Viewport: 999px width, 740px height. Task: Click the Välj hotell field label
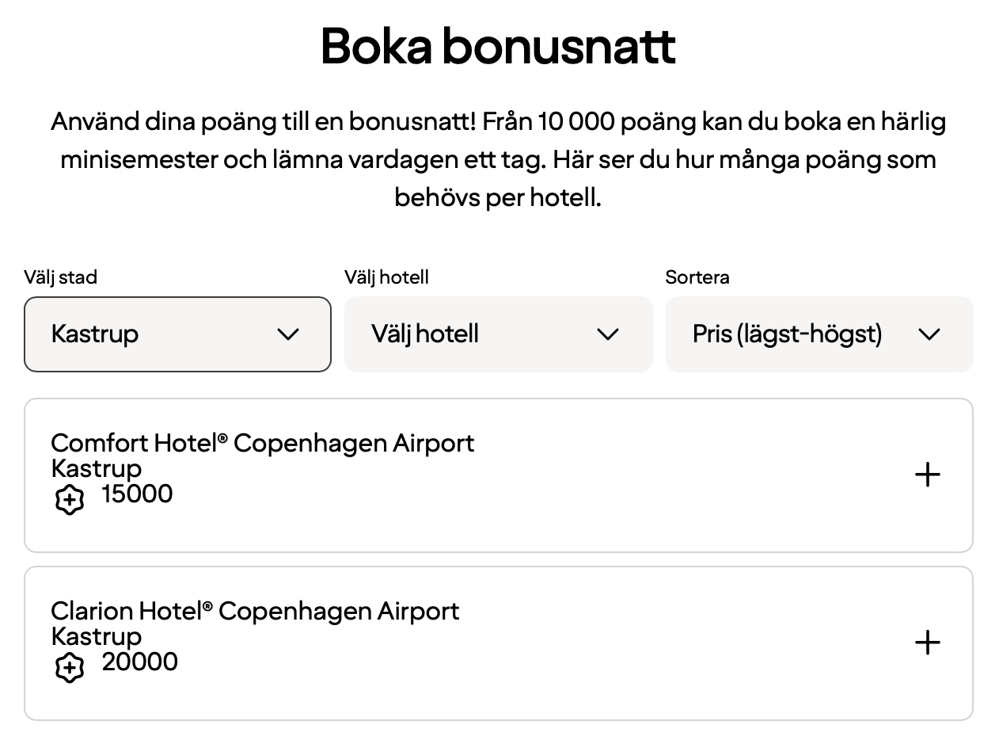click(386, 277)
